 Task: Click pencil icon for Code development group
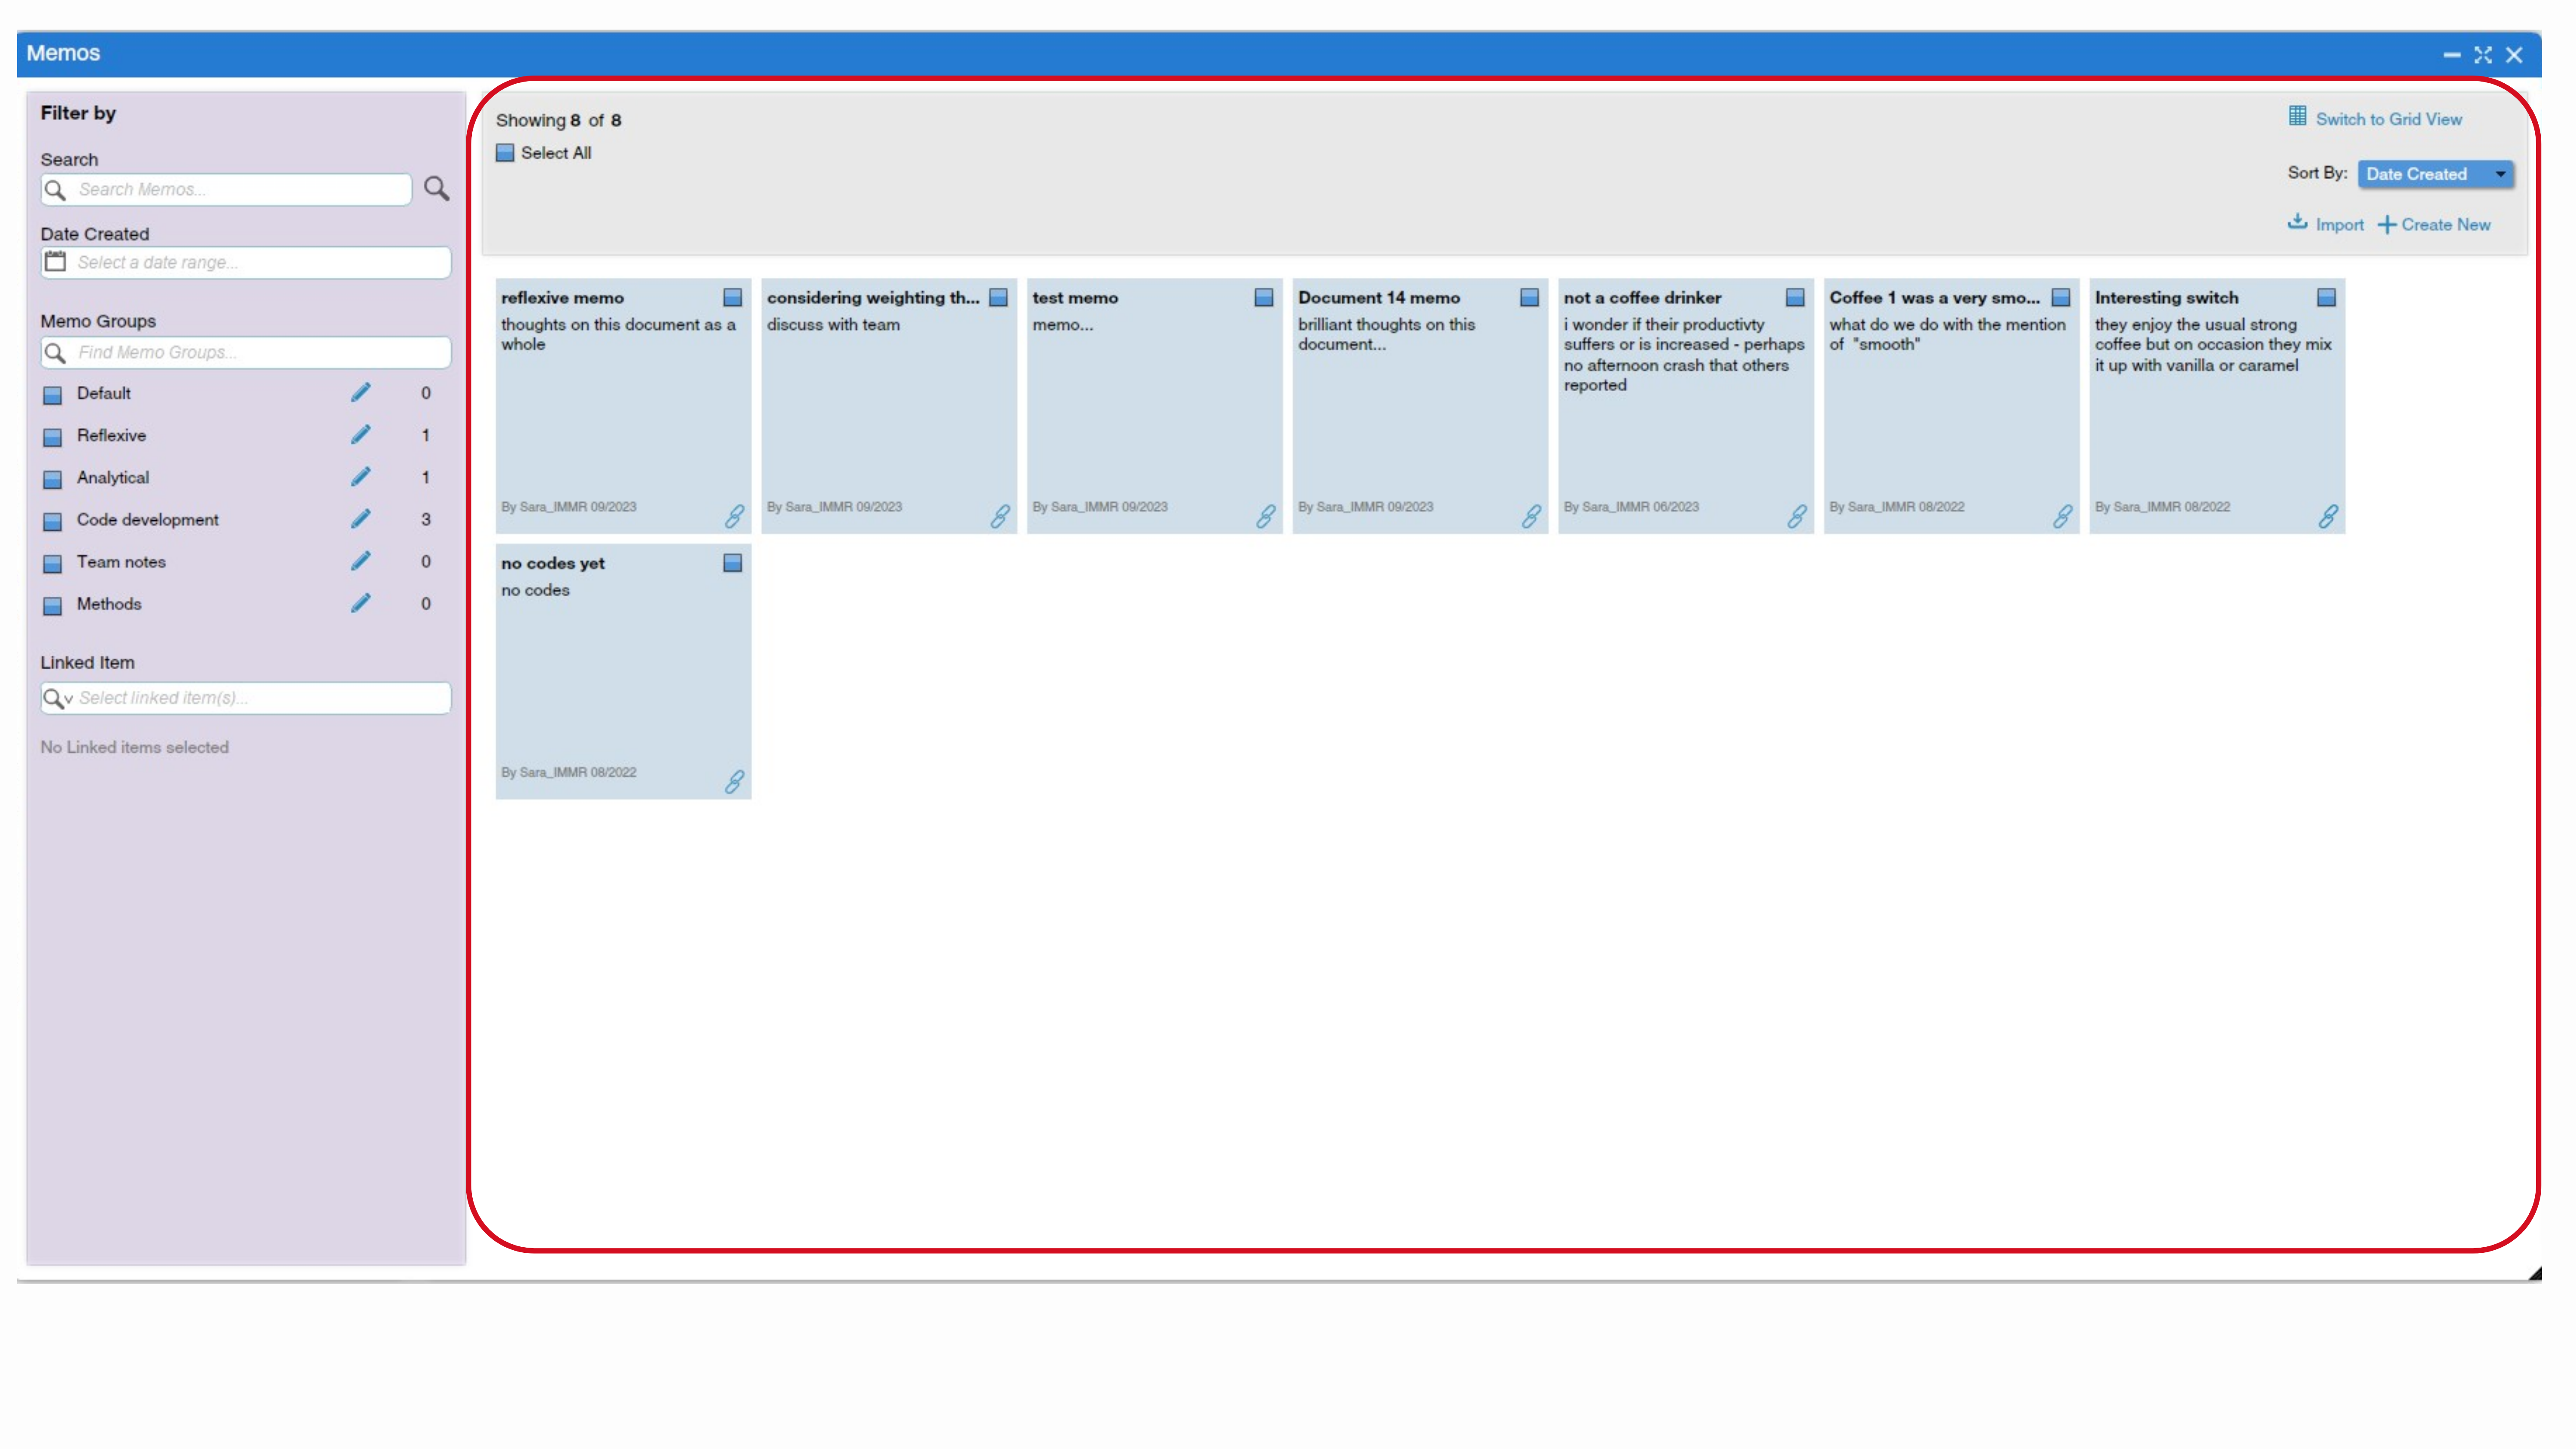click(x=361, y=519)
